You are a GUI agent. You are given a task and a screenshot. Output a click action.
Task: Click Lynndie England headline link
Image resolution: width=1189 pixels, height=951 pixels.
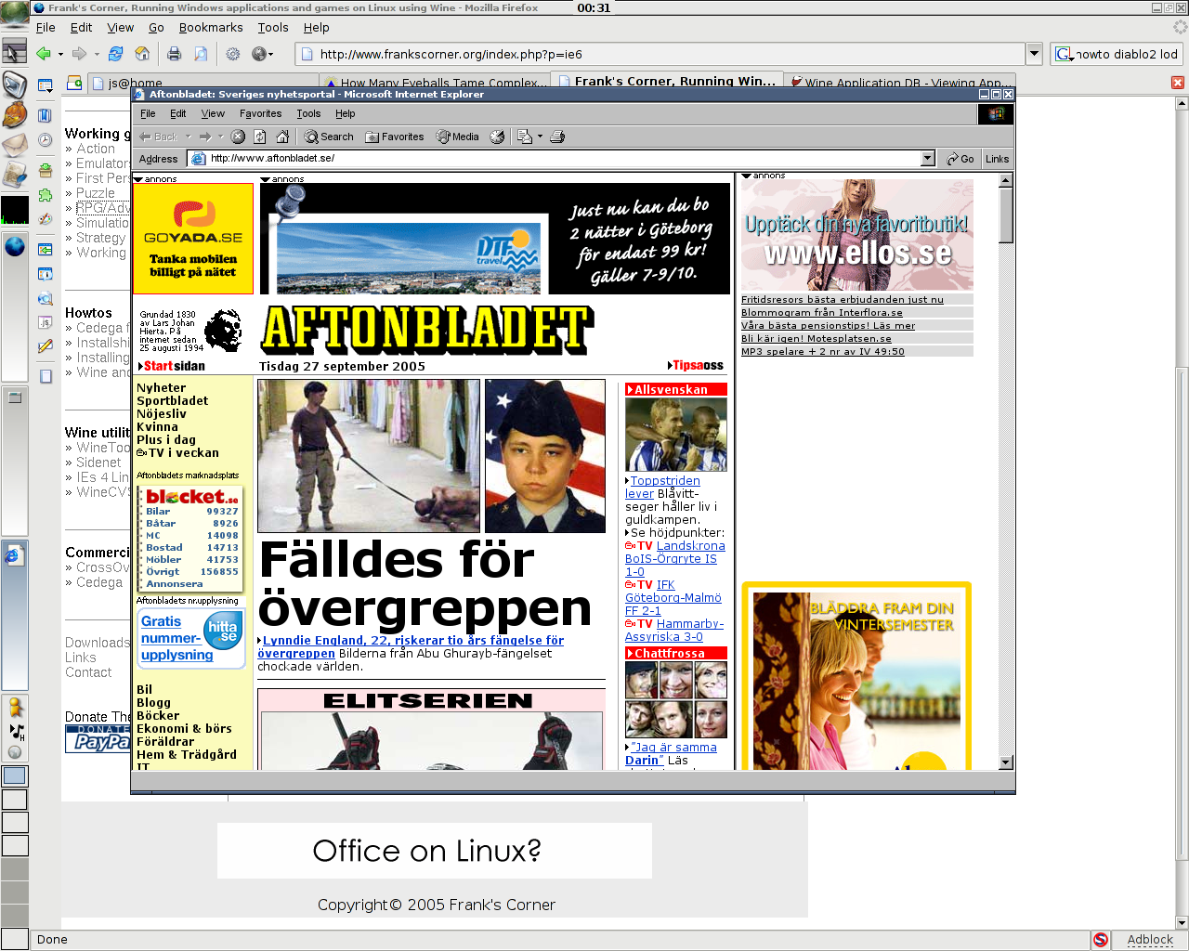tap(411, 646)
